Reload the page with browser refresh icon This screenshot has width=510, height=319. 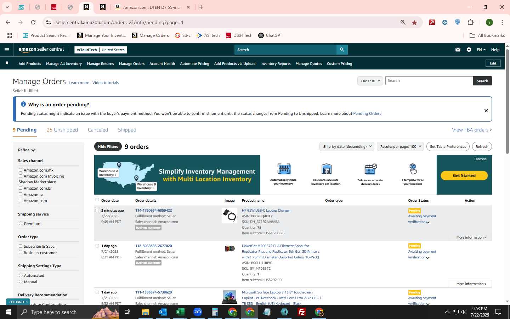[x=33, y=22]
